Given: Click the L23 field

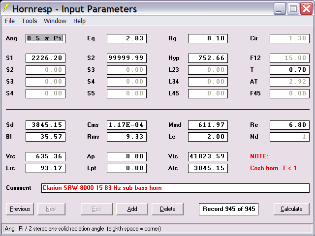Looking at the screenshot, I should pos(208,70).
